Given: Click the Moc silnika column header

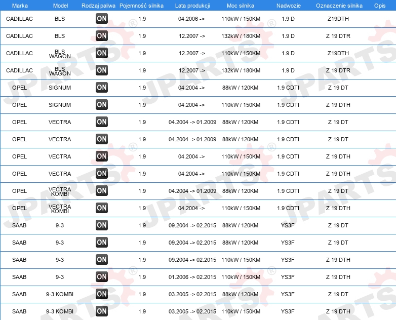Looking at the screenshot, I should coord(241,6).
